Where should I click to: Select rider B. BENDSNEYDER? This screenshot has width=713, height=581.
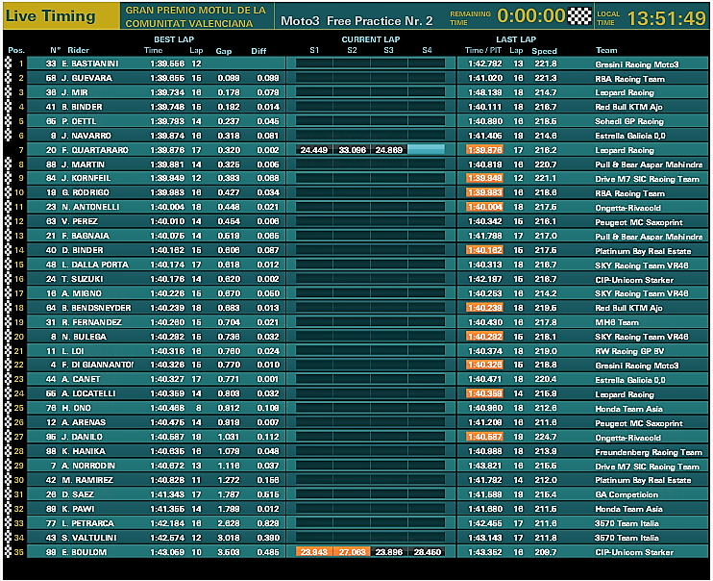pos(96,308)
